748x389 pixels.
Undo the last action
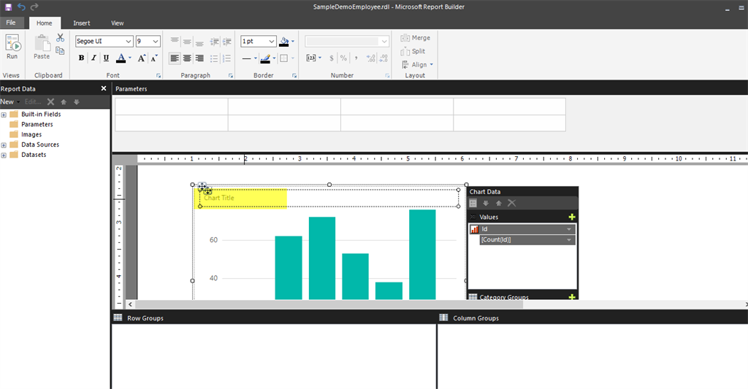(x=21, y=7)
